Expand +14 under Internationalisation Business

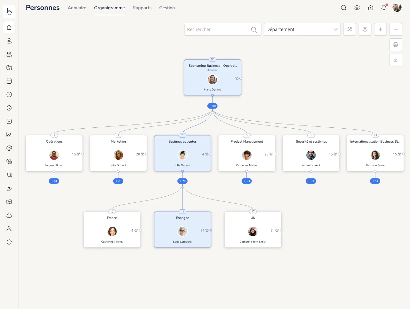(x=375, y=181)
